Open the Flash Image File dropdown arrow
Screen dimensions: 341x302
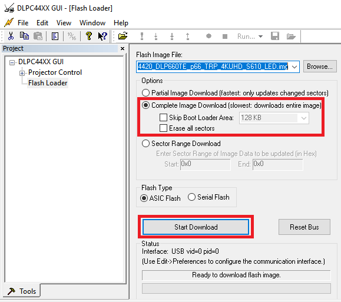coord(294,67)
